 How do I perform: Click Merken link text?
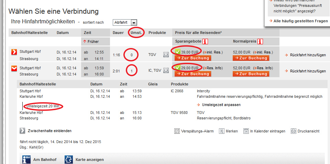tap(232, 131)
